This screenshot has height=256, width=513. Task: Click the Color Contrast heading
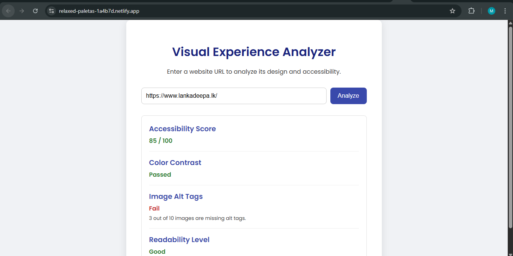pos(175,162)
